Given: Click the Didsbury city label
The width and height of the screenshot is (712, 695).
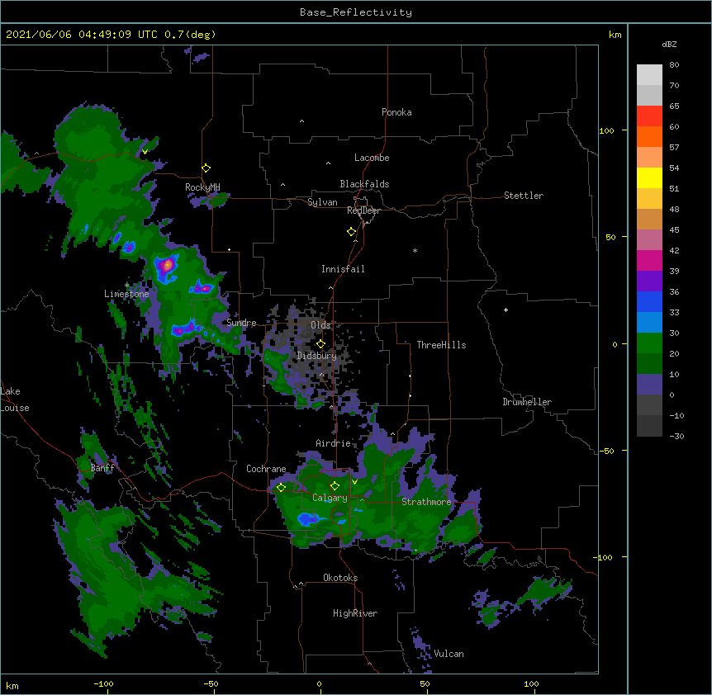Looking at the screenshot, I should point(317,356).
